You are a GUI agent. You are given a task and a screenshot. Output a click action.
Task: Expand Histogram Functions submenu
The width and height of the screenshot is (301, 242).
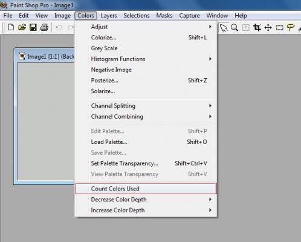click(146, 59)
